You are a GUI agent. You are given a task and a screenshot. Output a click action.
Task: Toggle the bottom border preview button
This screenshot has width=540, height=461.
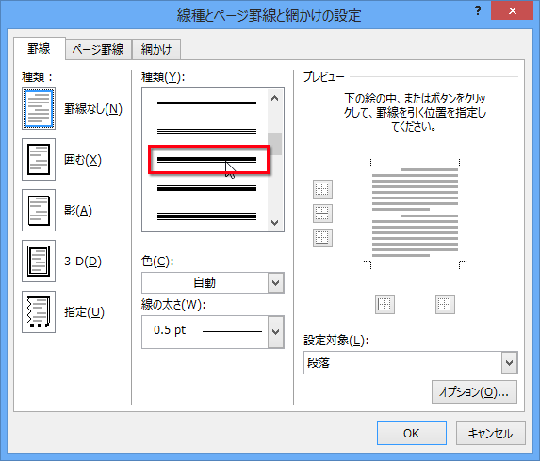(322, 238)
